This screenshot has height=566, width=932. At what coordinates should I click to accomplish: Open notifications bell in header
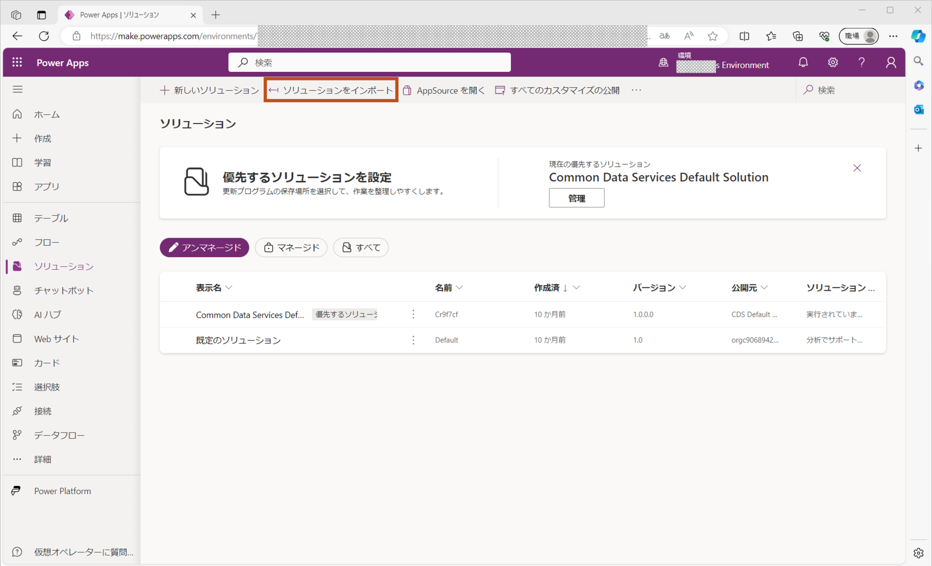pos(803,63)
